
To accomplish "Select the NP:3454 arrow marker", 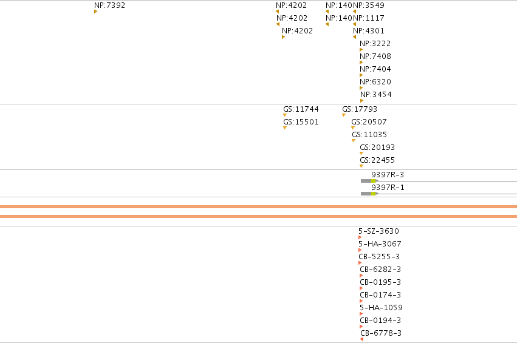I will (x=361, y=101).
